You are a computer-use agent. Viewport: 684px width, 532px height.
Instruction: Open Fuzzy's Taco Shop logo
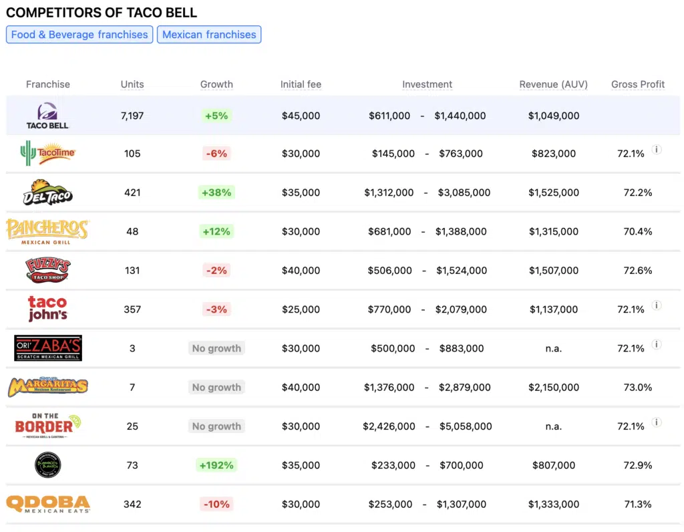point(47,270)
